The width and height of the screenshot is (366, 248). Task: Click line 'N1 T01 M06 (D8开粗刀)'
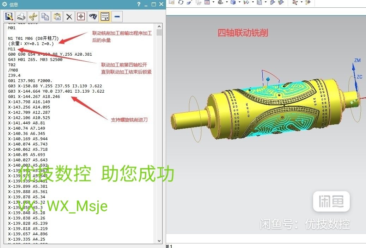[x=33, y=38]
